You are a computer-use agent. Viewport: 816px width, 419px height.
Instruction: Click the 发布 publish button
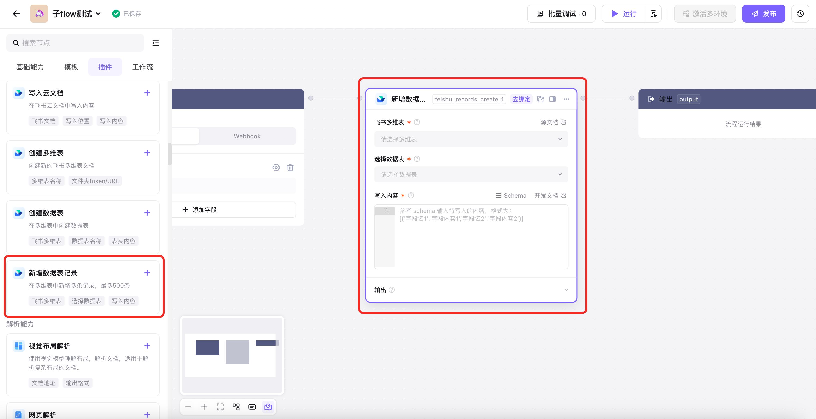coord(763,13)
